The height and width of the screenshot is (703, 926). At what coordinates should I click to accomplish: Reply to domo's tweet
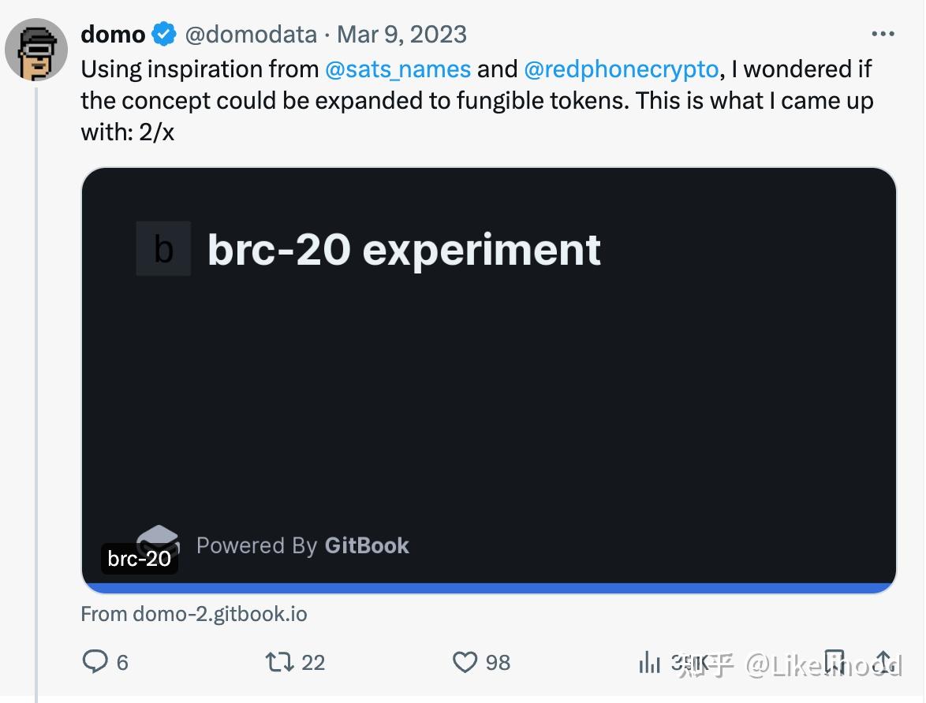tap(95, 662)
